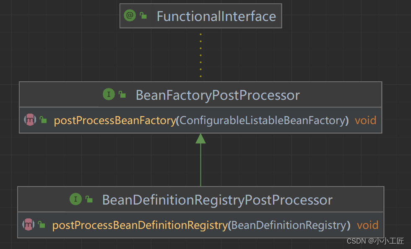
Task: Click the void return type of postProcessBeanFactory
Action: (x=365, y=120)
